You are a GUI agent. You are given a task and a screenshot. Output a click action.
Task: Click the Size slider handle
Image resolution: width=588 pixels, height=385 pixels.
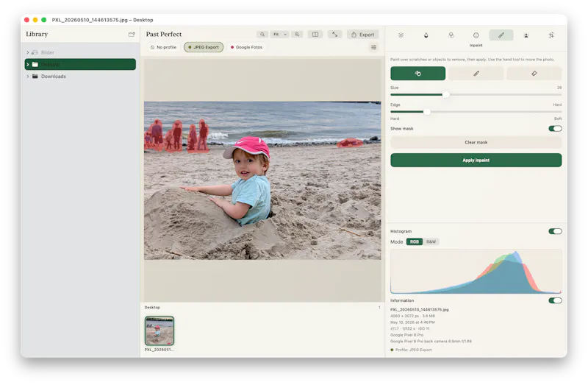(x=445, y=95)
